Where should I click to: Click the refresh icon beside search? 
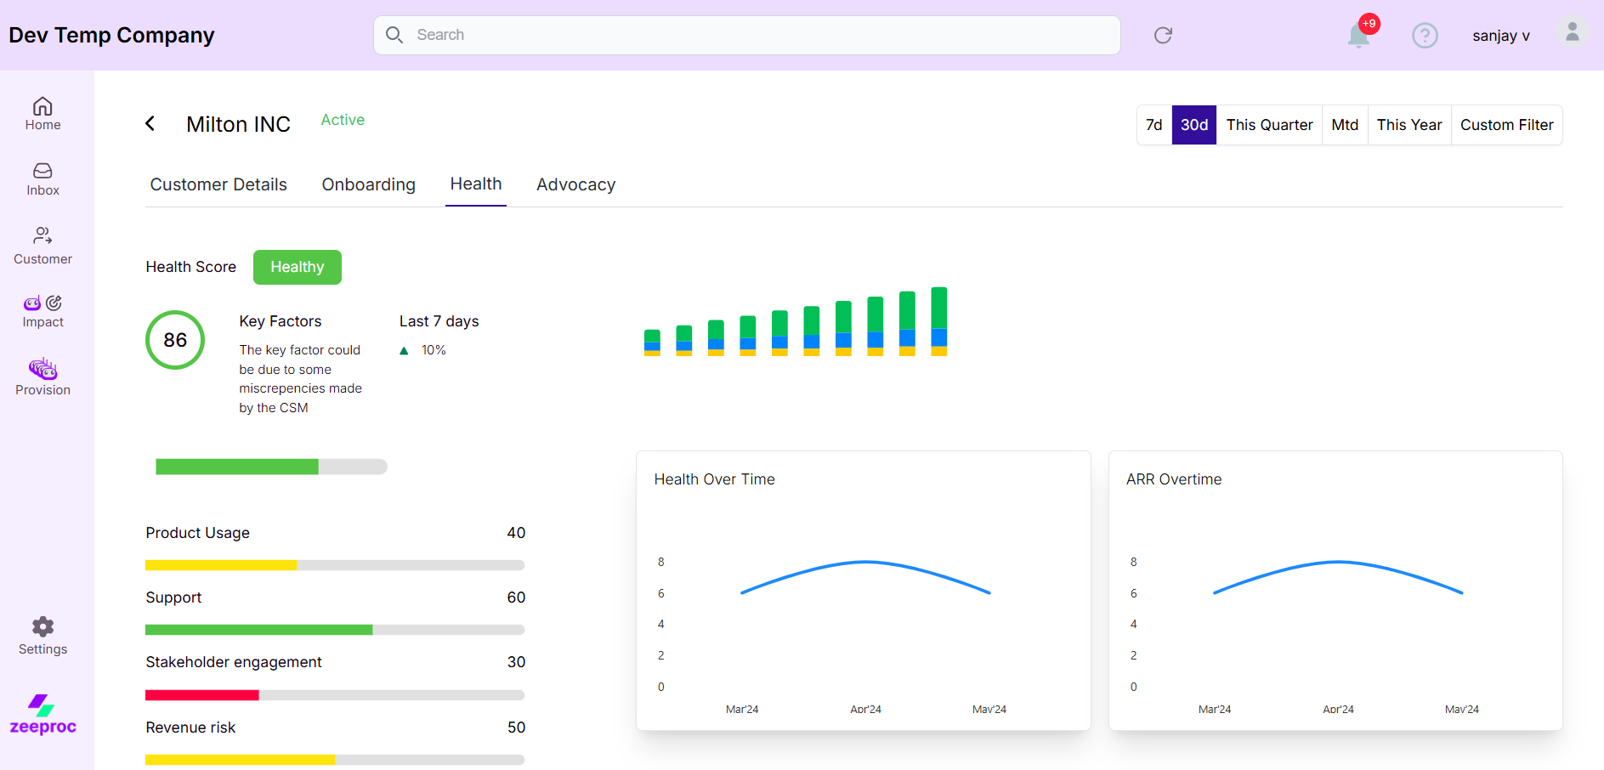click(1163, 35)
